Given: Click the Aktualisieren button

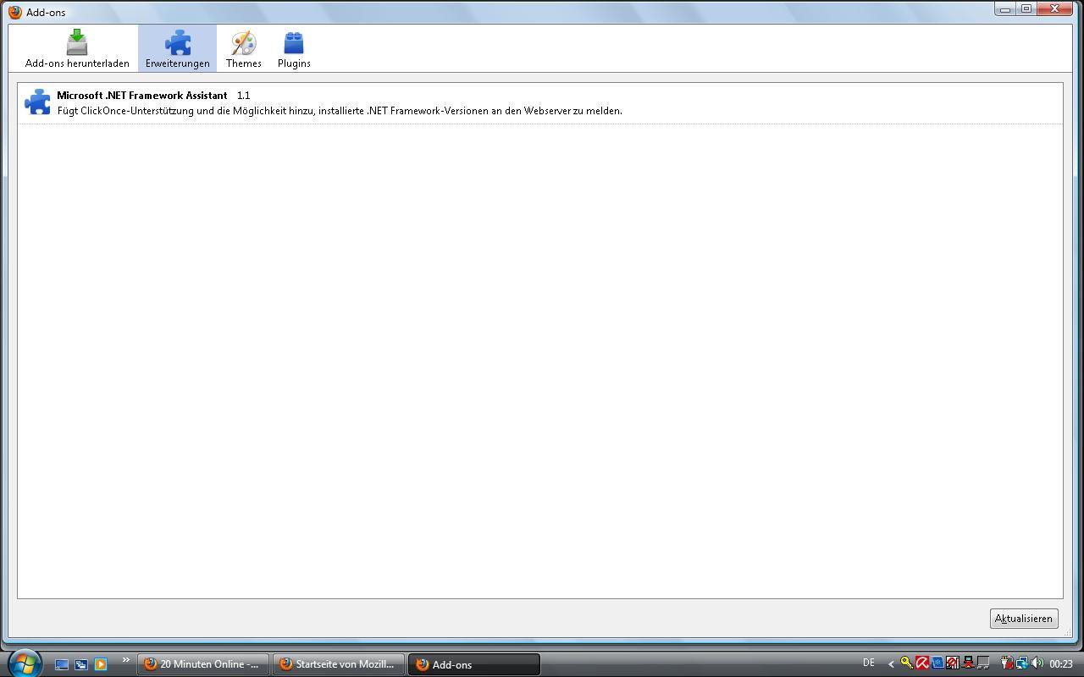Looking at the screenshot, I should 1024,619.
